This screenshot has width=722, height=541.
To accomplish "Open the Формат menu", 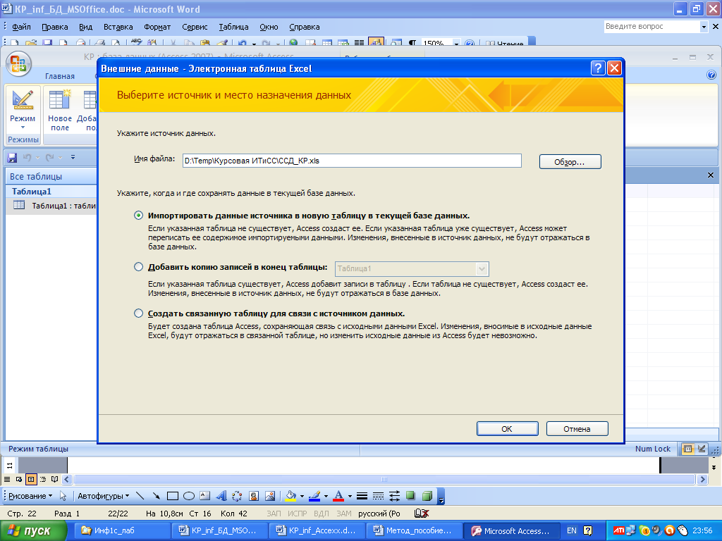I will pos(157,27).
